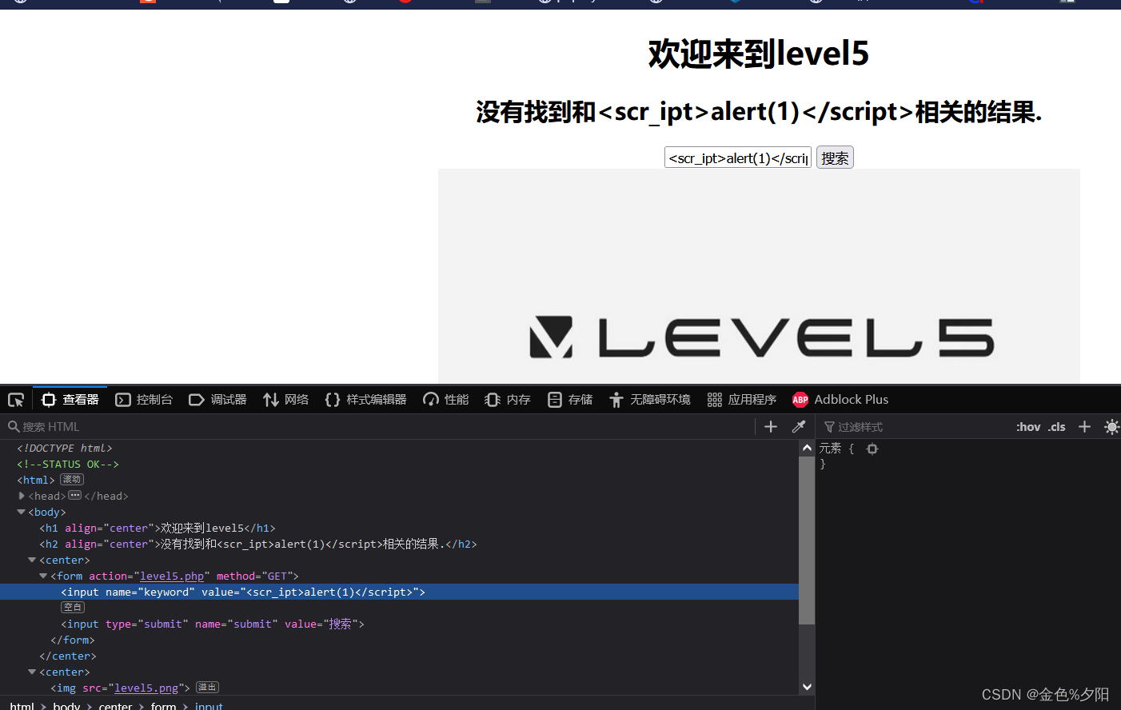This screenshot has width=1121, height=710.
Task: Click the 空白 whitespace badge
Action: [73, 608]
